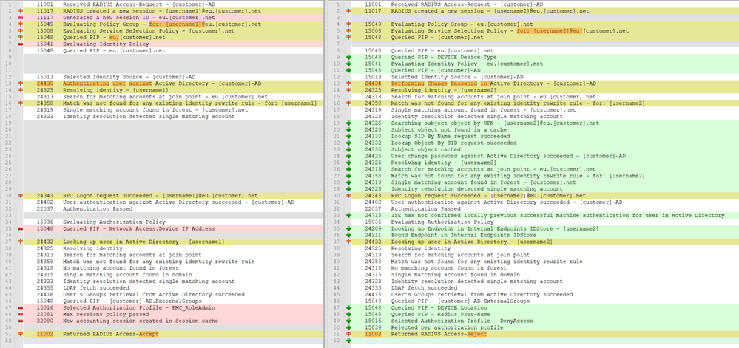739x348 pixels.
Task: Select line 'Returned RADIUS Access-Reject'
Action: (x=545, y=334)
